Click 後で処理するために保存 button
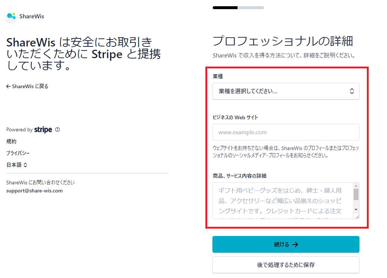This screenshot has height=278, width=387. 286,265
